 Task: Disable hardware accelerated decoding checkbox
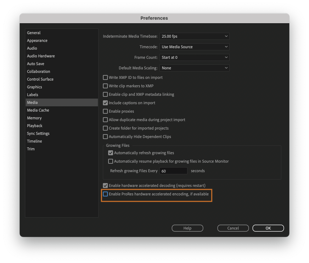click(x=105, y=186)
